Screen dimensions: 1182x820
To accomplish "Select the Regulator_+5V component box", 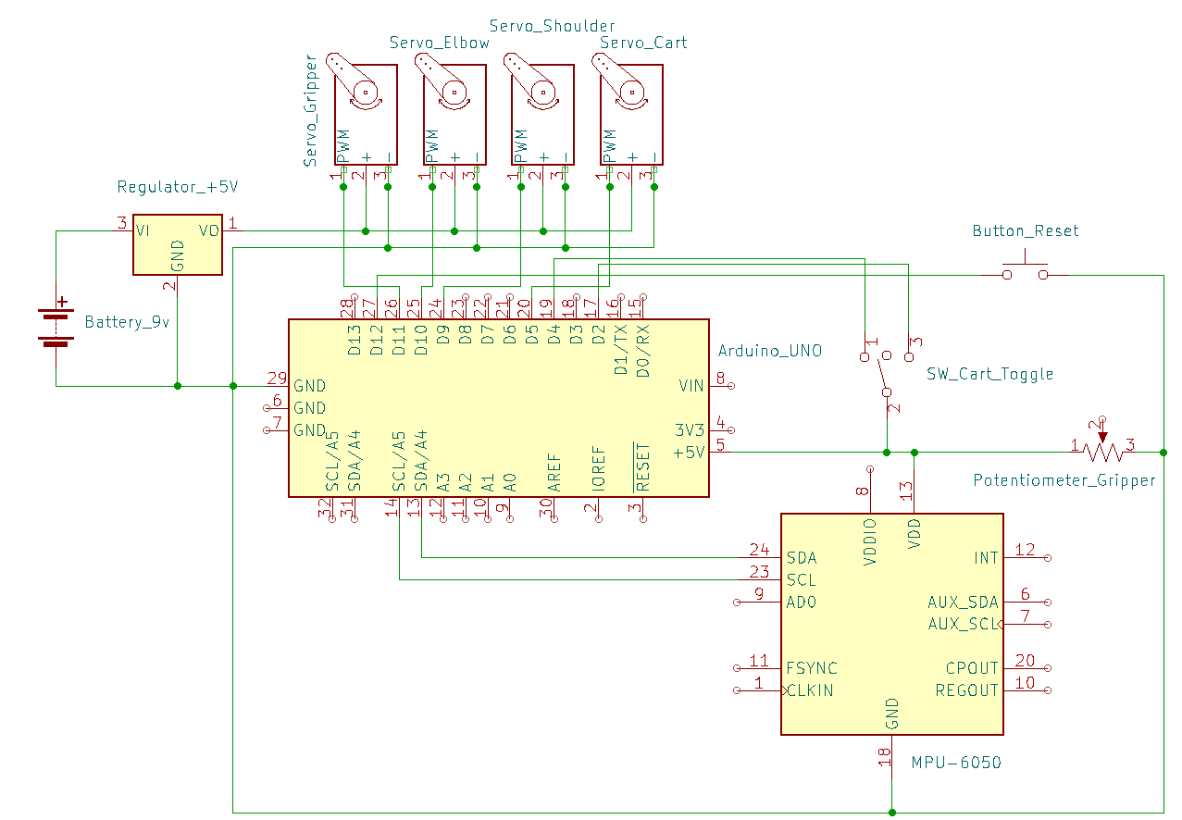I will pos(177,247).
